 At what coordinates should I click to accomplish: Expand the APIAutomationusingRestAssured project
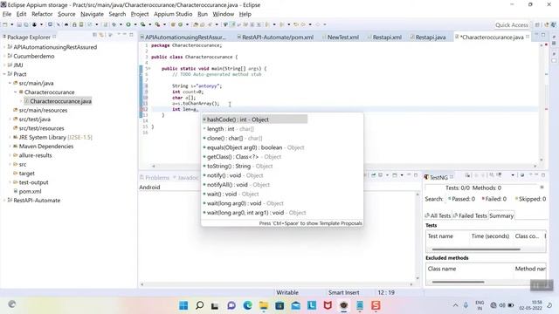(x=4, y=47)
